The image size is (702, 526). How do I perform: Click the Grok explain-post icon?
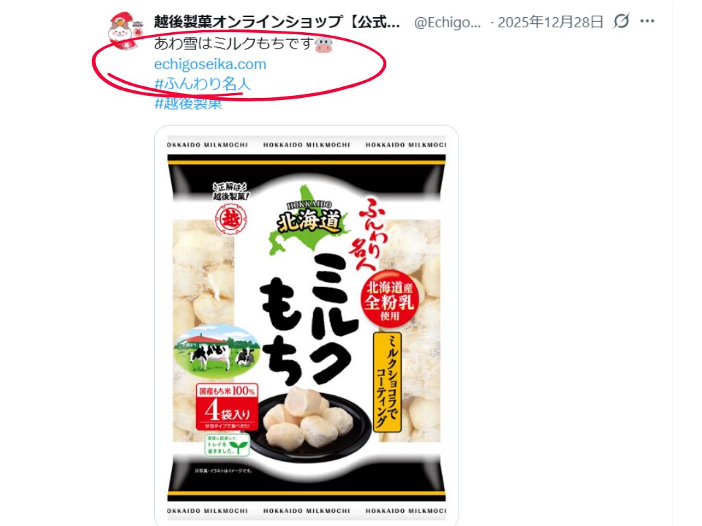(x=621, y=21)
